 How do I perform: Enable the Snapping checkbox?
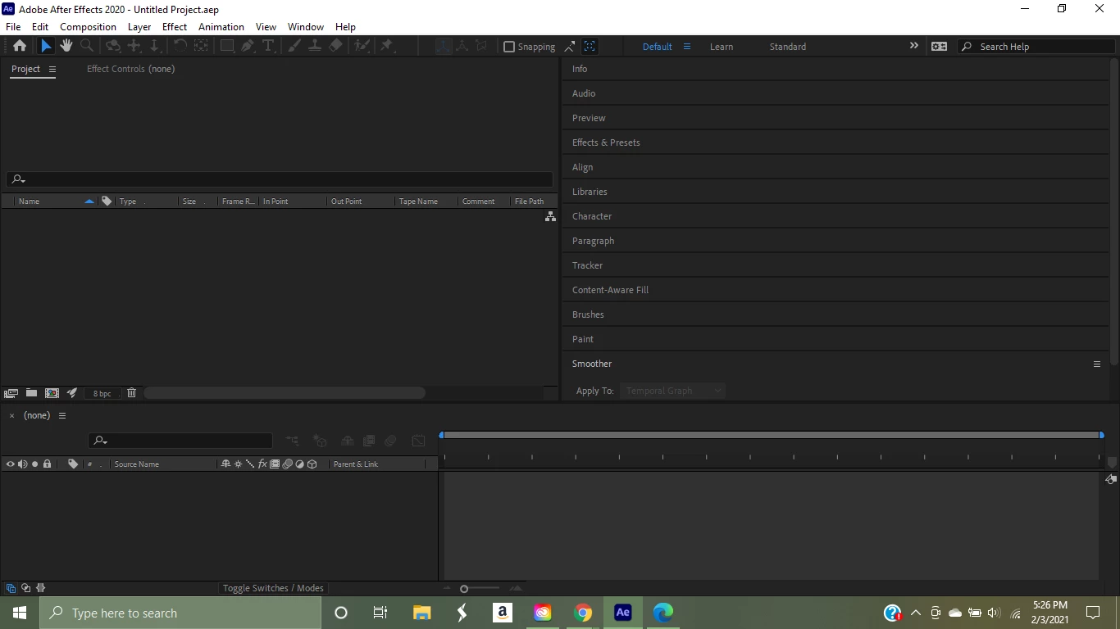point(509,47)
